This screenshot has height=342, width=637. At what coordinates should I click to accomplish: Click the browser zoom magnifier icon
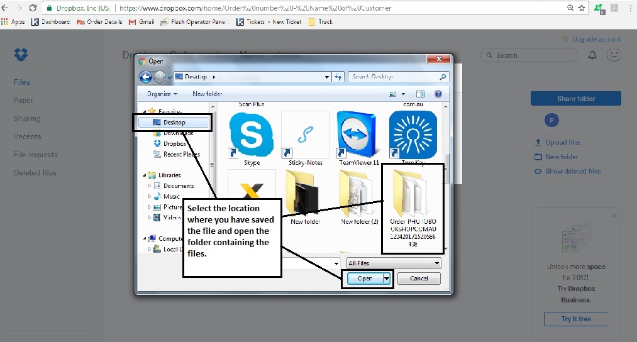(x=570, y=8)
